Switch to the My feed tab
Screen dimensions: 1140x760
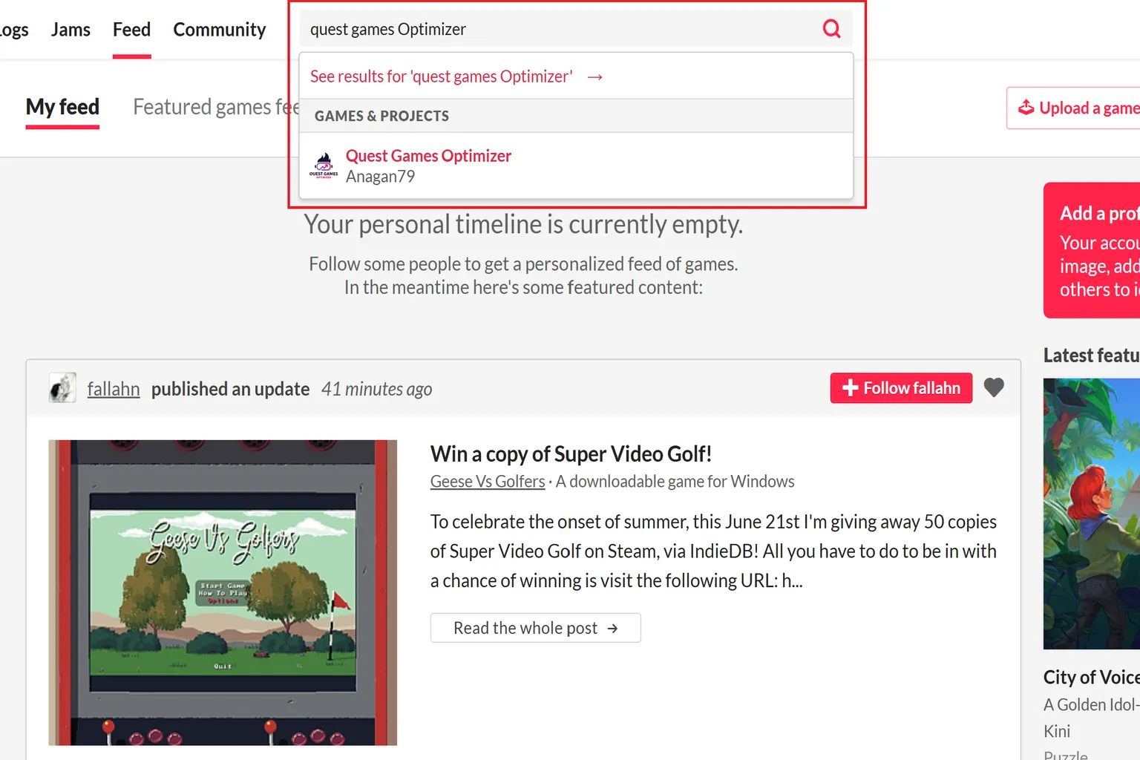coord(62,108)
